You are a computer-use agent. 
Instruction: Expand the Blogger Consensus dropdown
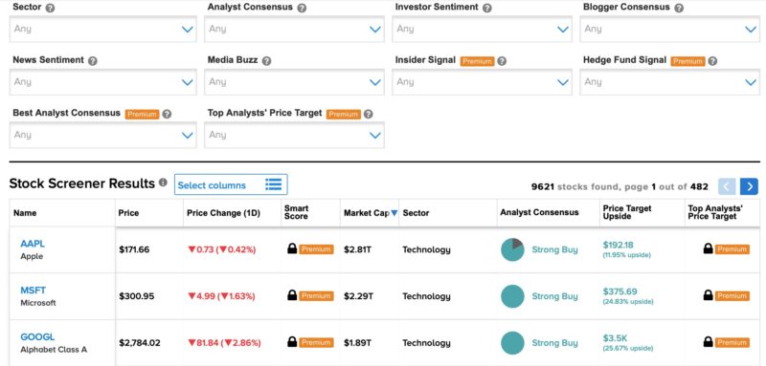click(x=669, y=30)
